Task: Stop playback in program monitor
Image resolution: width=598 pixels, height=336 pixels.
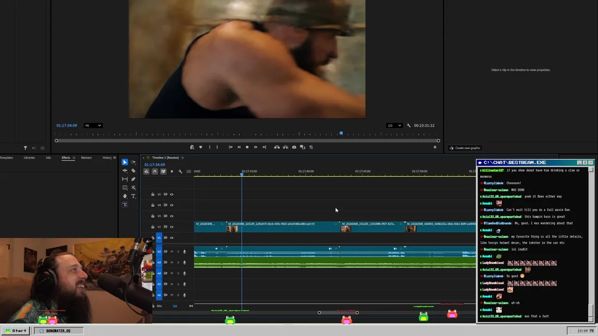Action: click(x=247, y=147)
